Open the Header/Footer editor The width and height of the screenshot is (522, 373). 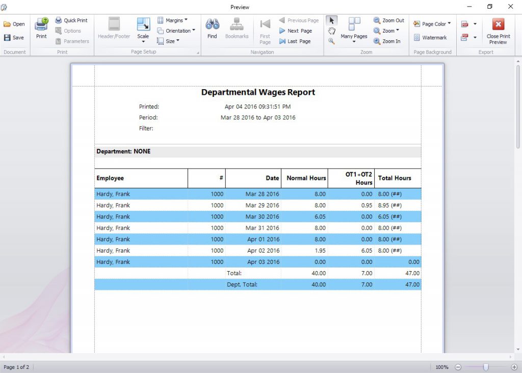114,28
